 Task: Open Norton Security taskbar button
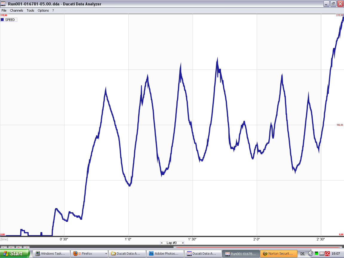[x=279, y=254]
